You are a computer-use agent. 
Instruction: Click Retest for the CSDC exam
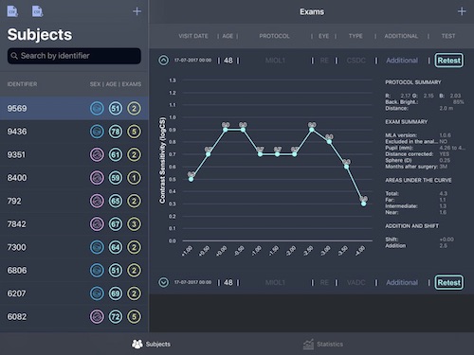coord(449,61)
